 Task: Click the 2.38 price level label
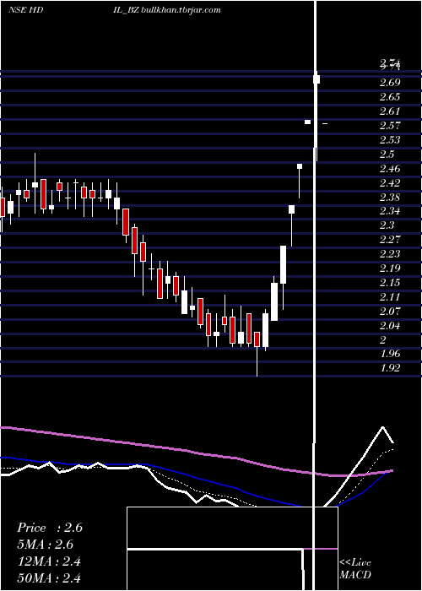(x=390, y=197)
